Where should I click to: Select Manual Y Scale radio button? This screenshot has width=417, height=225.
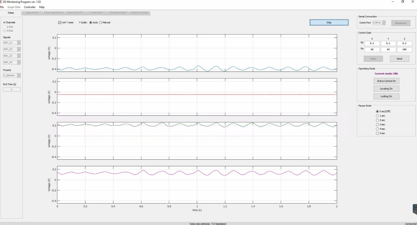[101, 22]
